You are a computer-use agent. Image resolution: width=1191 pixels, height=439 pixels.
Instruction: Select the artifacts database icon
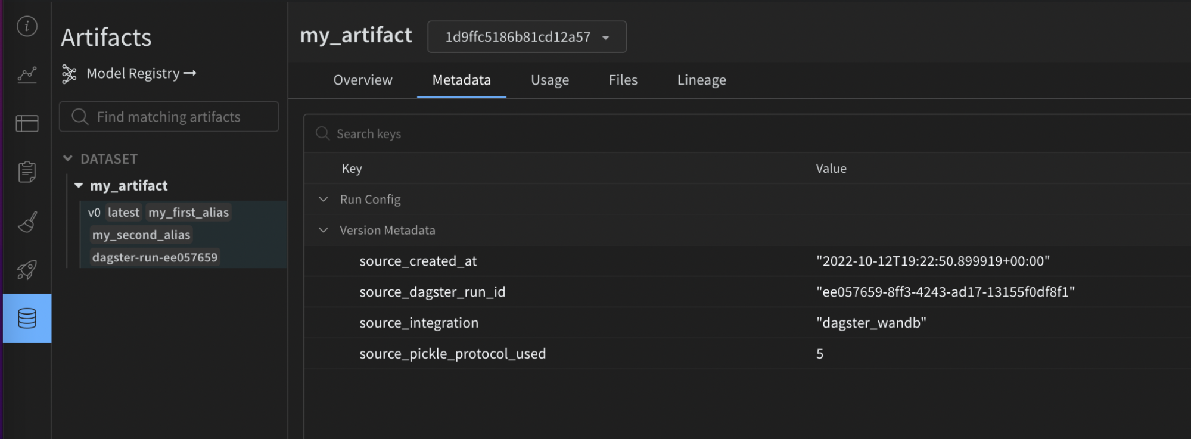27,318
